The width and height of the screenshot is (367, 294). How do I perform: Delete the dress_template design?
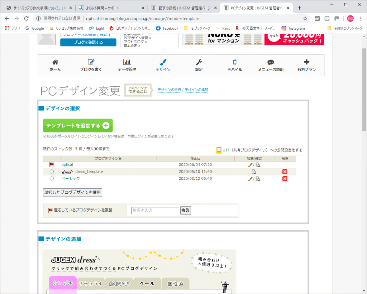285,172
